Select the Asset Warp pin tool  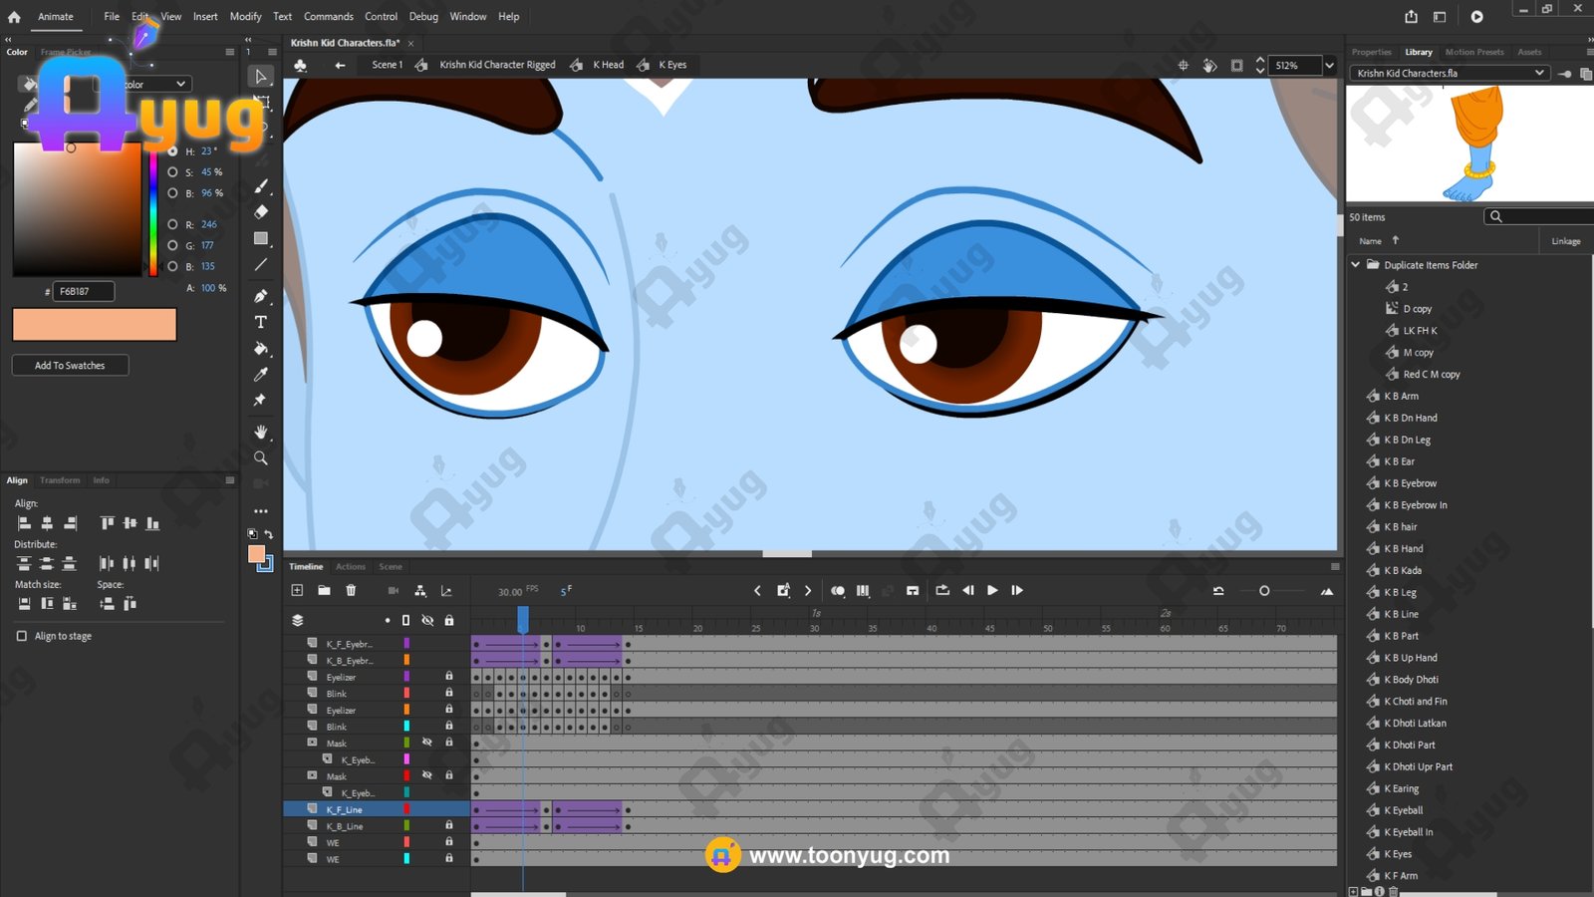[x=260, y=400]
